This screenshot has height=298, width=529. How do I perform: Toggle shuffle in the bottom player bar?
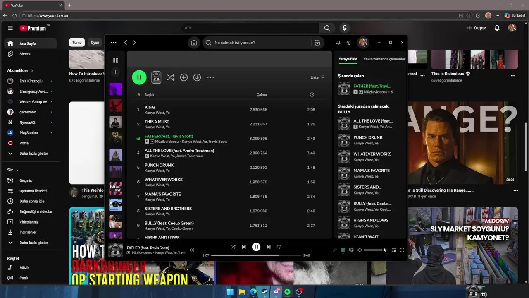point(233,247)
